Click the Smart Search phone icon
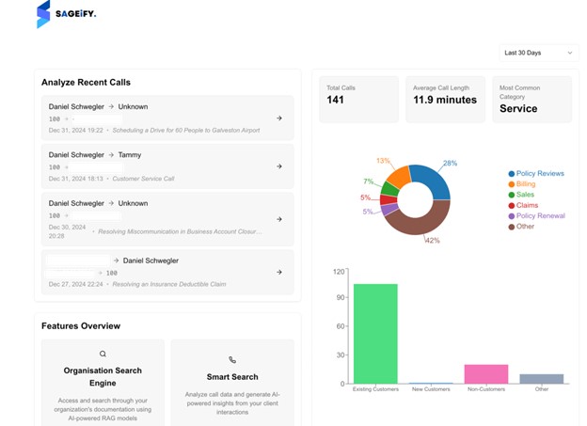The width and height of the screenshot is (587, 426). pos(232,360)
